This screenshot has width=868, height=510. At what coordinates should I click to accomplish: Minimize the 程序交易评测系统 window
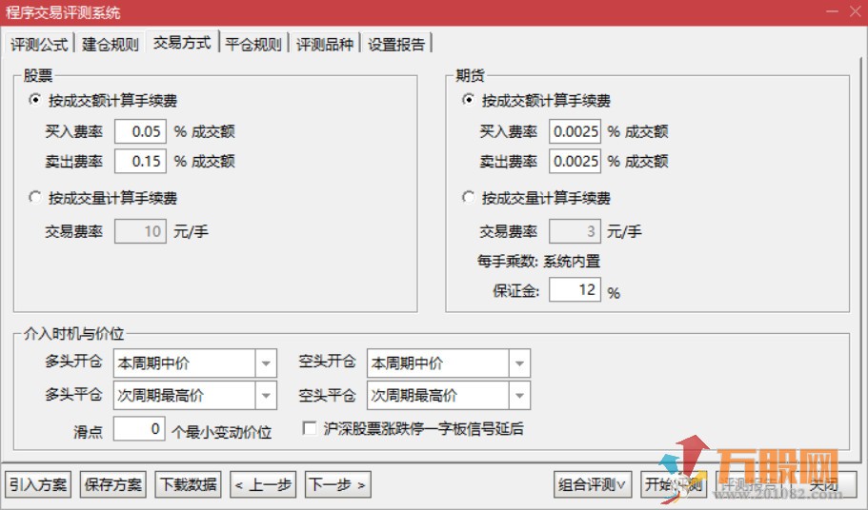point(832,12)
